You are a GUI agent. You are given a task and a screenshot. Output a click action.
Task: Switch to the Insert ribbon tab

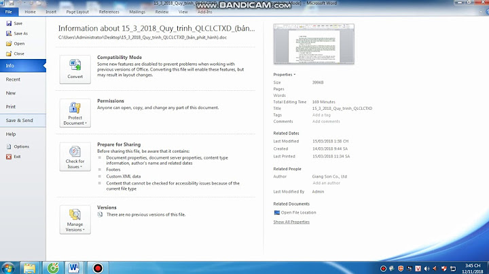(x=51, y=12)
